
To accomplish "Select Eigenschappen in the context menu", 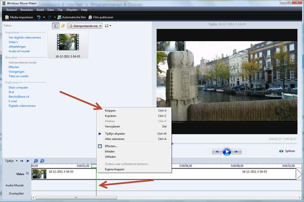I will click(114, 169).
